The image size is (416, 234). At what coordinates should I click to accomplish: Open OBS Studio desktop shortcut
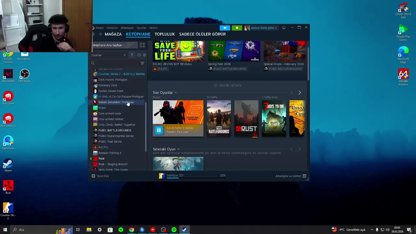pos(25,76)
